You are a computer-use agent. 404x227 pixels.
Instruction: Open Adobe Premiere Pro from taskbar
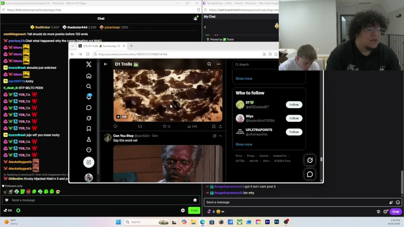coord(267,222)
